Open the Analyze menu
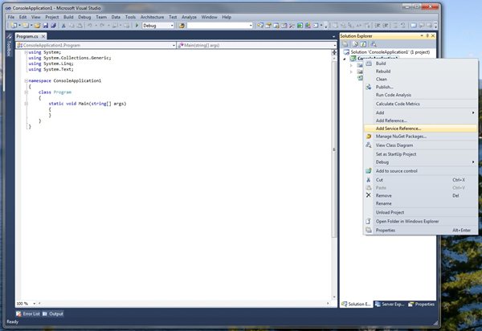 [189, 17]
